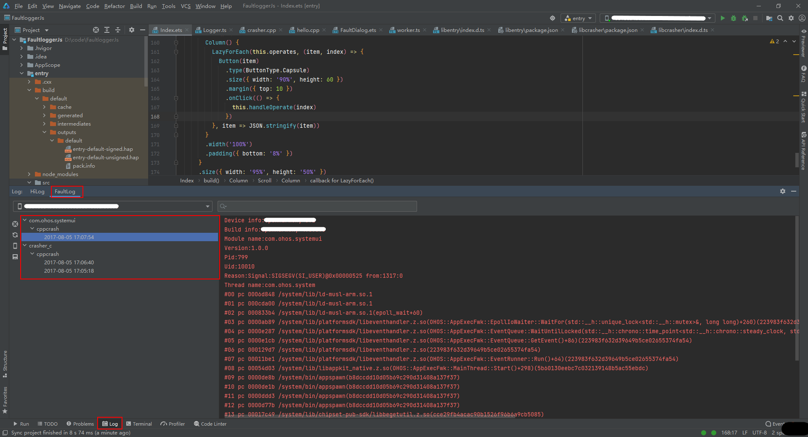Screen dimensions: 808x437
Task: Click the refresh icon in FaultLog panel
Action: [x=15, y=235]
